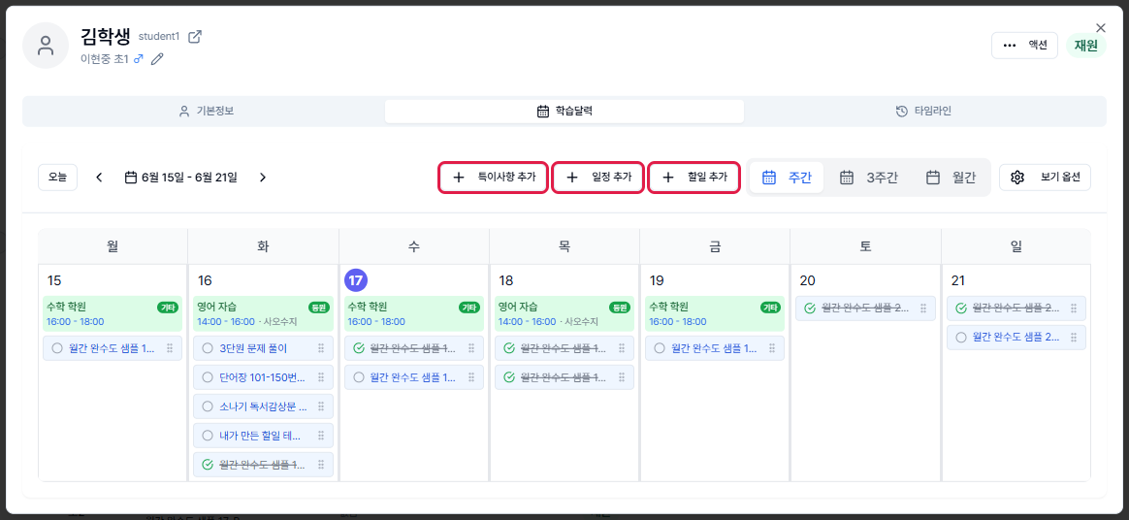Open the 액션 more-options button

point(1024,45)
